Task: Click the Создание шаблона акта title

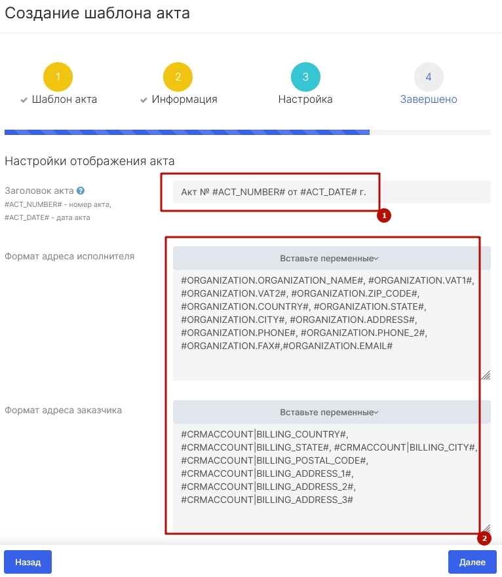Action: click(97, 13)
